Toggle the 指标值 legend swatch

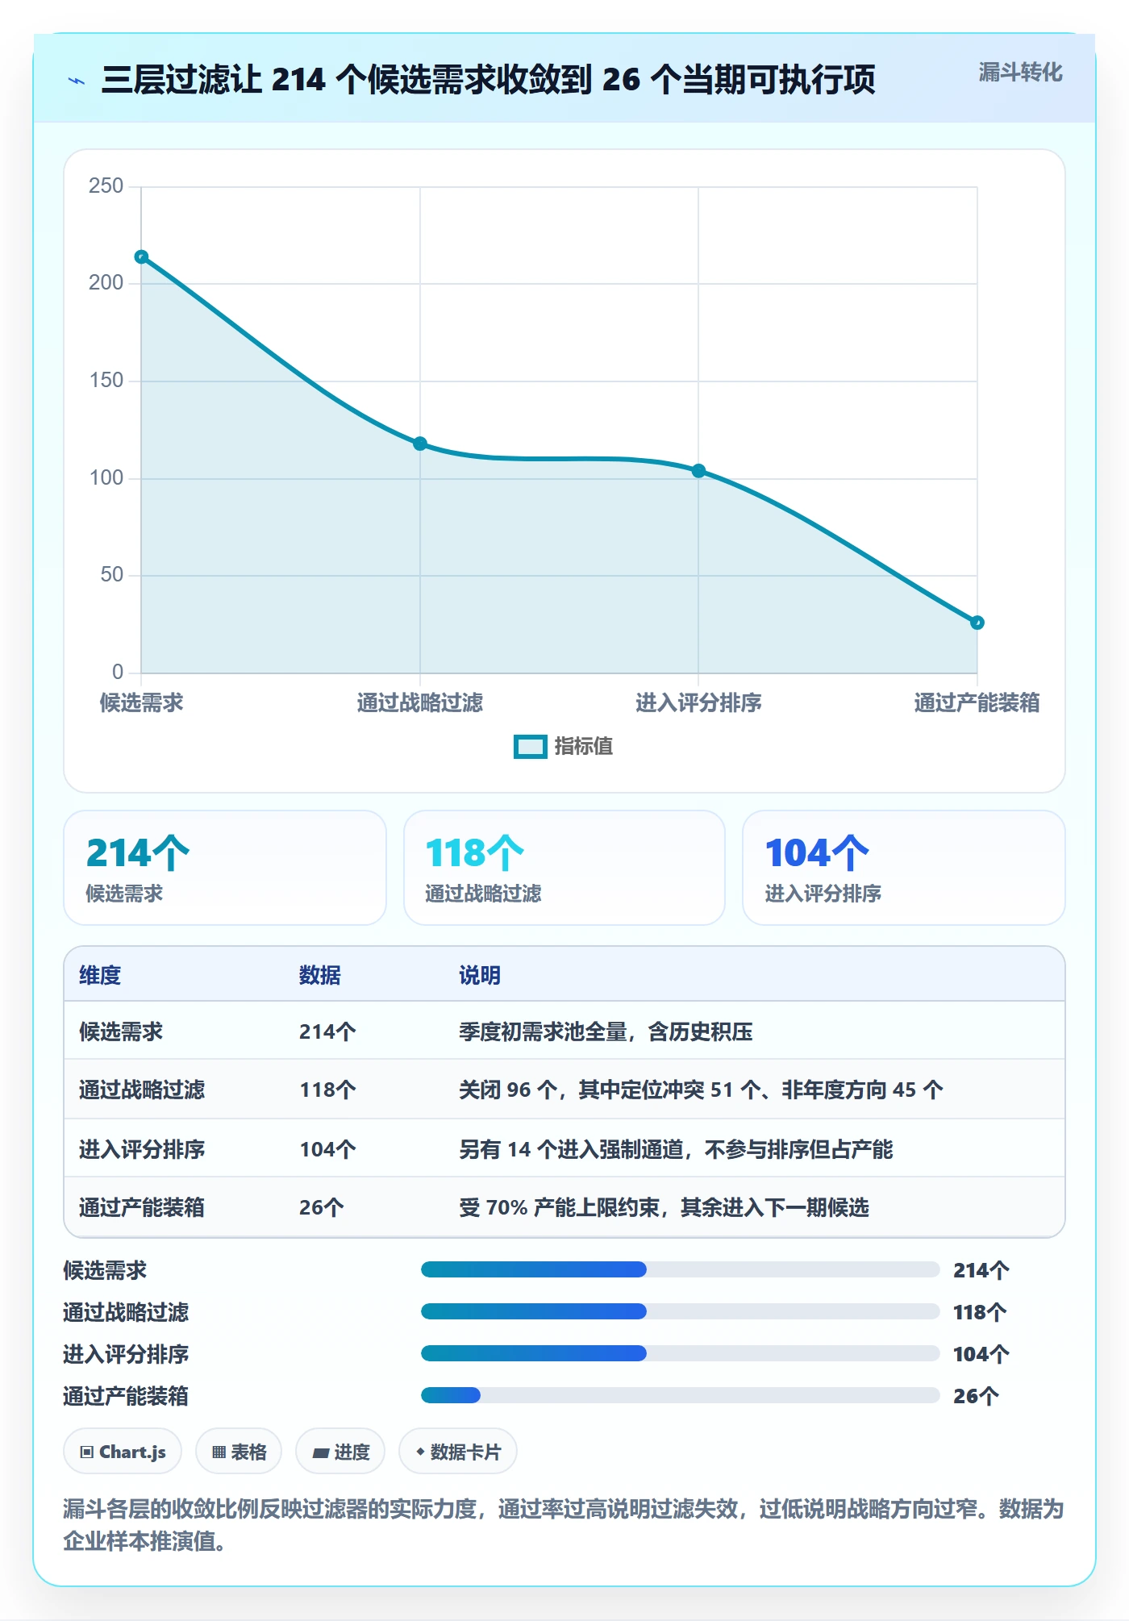pos(531,747)
